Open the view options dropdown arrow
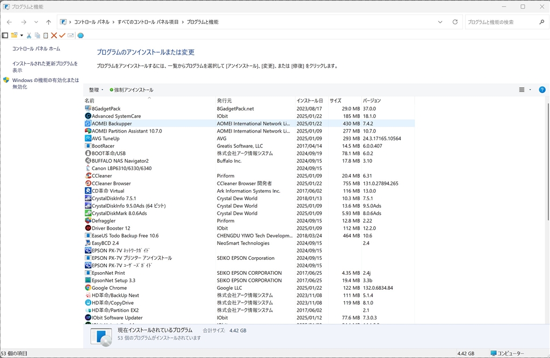The width and height of the screenshot is (550, 358). [x=530, y=90]
